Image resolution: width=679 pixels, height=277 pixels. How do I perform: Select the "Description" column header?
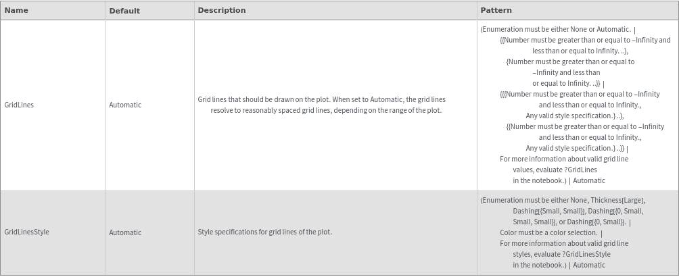coord(222,10)
